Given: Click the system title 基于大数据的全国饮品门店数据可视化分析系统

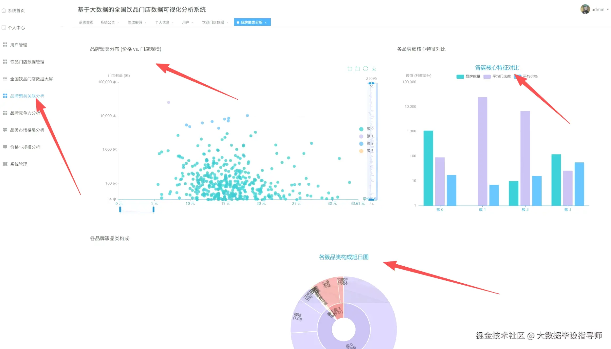Looking at the screenshot, I should tap(142, 9).
